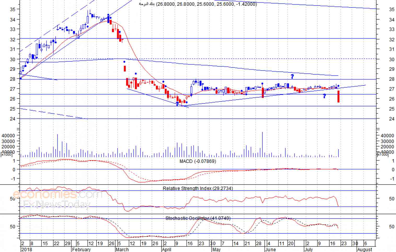Screen dimensions: 396x252
Task: Select the 2018 year label
Action: [x=26, y=249]
